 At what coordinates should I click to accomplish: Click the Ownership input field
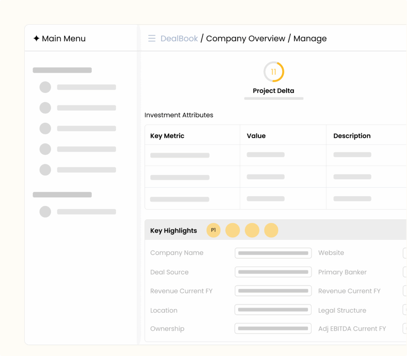273,329
